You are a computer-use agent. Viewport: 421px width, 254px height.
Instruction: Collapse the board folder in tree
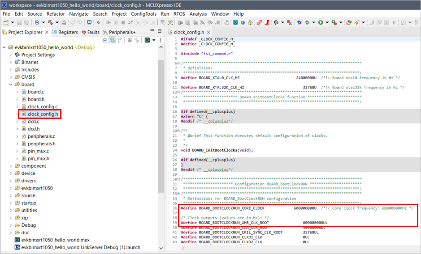tap(11, 85)
